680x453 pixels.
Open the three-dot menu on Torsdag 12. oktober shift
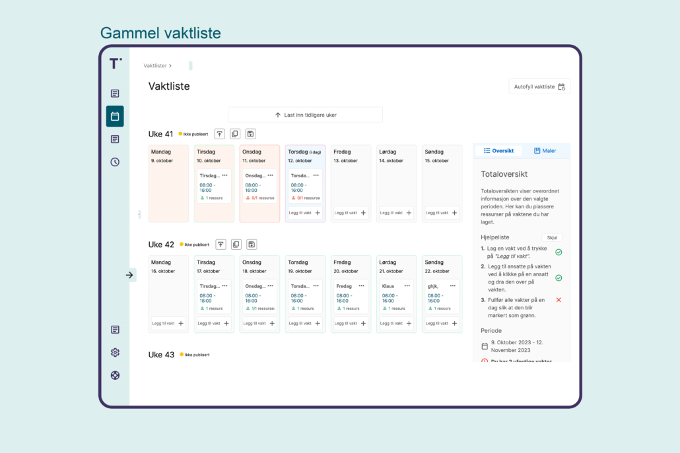coord(316,175)
